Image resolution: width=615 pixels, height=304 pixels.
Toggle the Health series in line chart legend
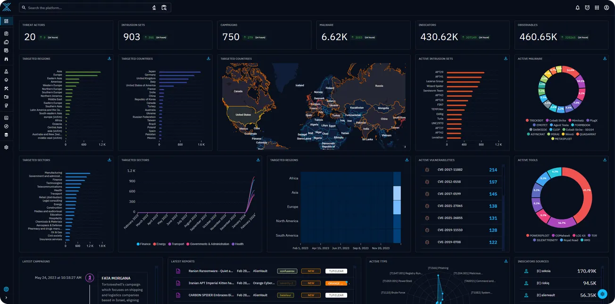(237, 244)
